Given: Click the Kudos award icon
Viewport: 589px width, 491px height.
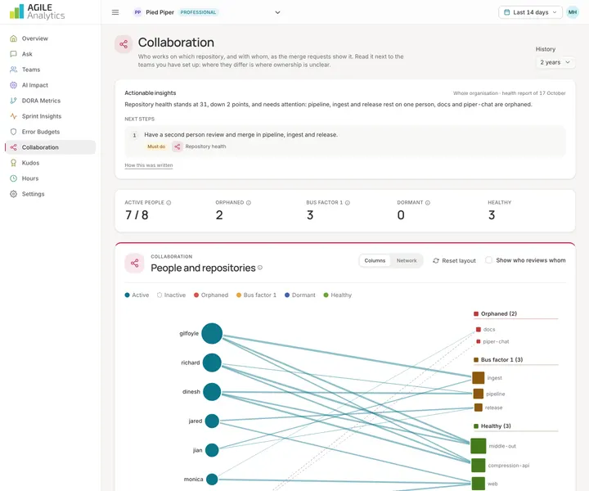Looking at the screenshot, I should click(14, 163).
